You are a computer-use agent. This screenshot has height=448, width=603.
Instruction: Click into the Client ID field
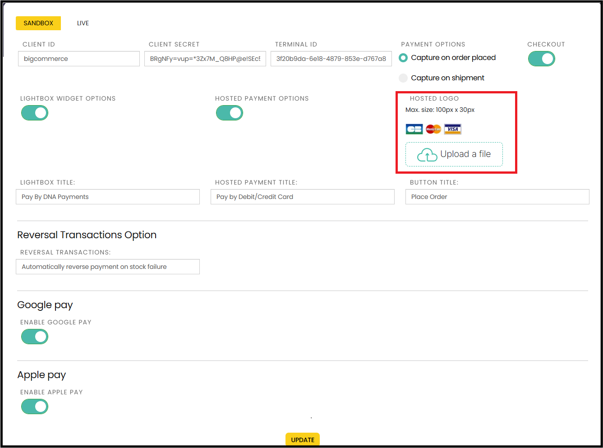(79, 59)
